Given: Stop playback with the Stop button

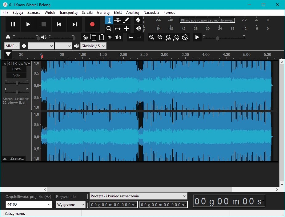Looking at the screenshot, I should tap(44, 24).
